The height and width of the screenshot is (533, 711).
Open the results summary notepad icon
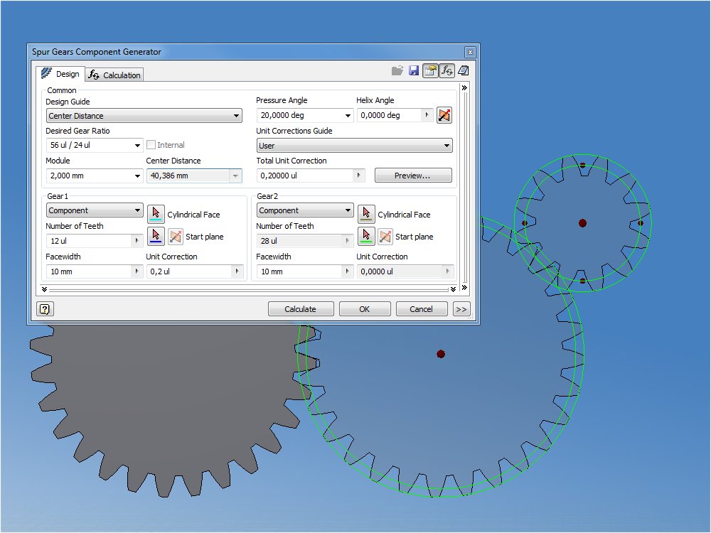pyautogui.click(x=463, y=70)
